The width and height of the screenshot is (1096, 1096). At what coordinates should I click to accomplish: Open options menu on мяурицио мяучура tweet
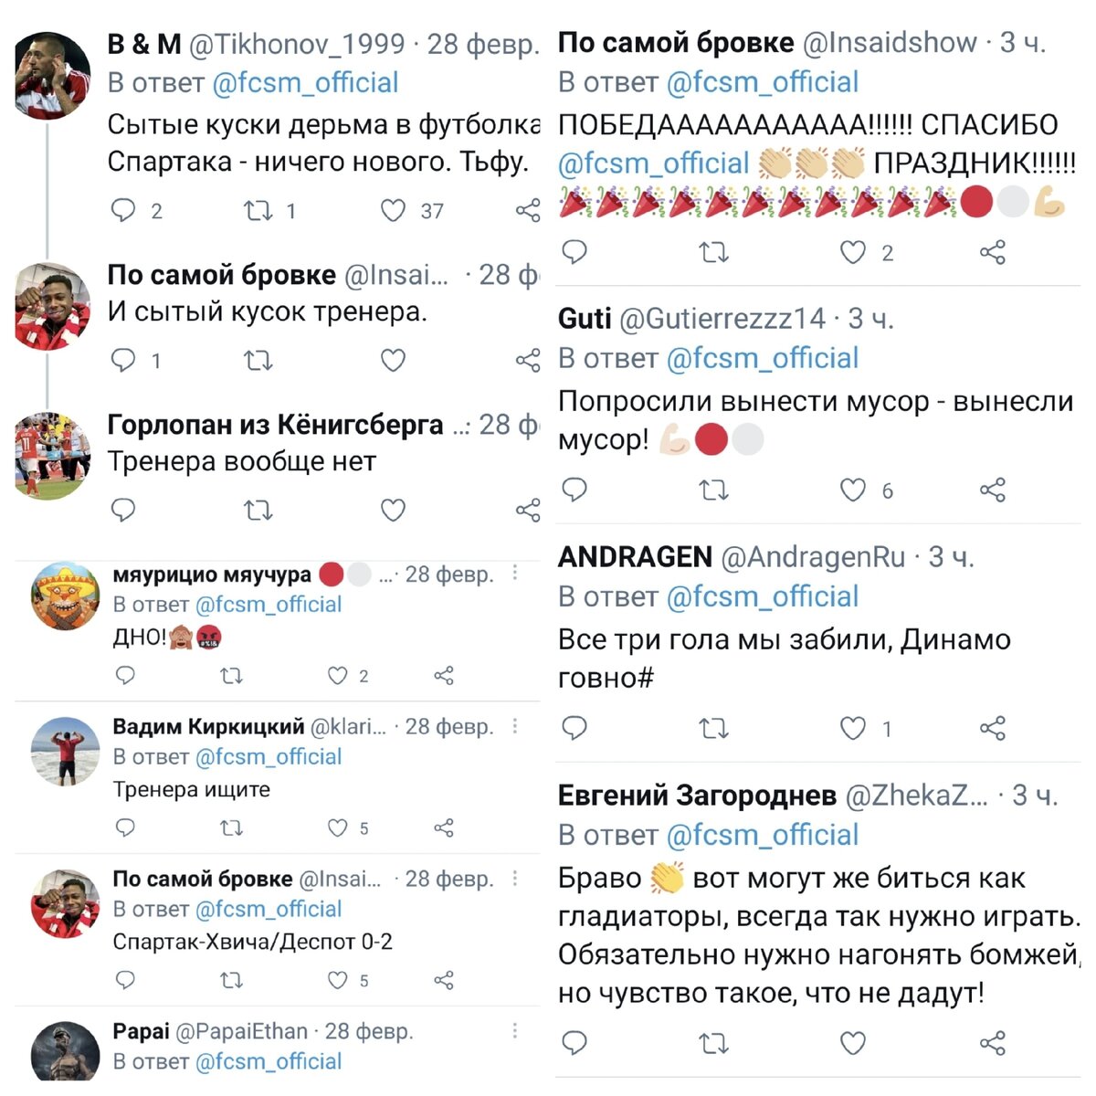pos(515,573)
